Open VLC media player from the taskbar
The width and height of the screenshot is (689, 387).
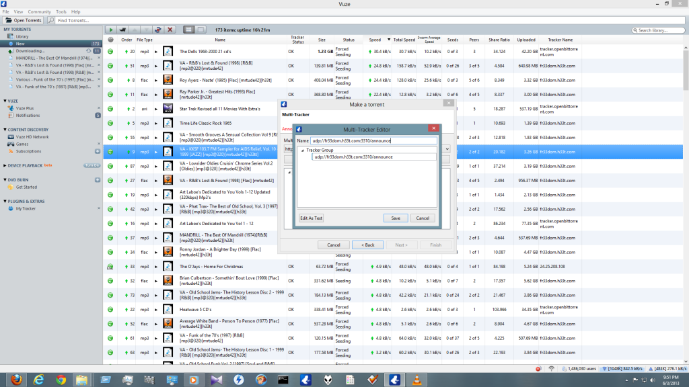(x=416, y=380)
